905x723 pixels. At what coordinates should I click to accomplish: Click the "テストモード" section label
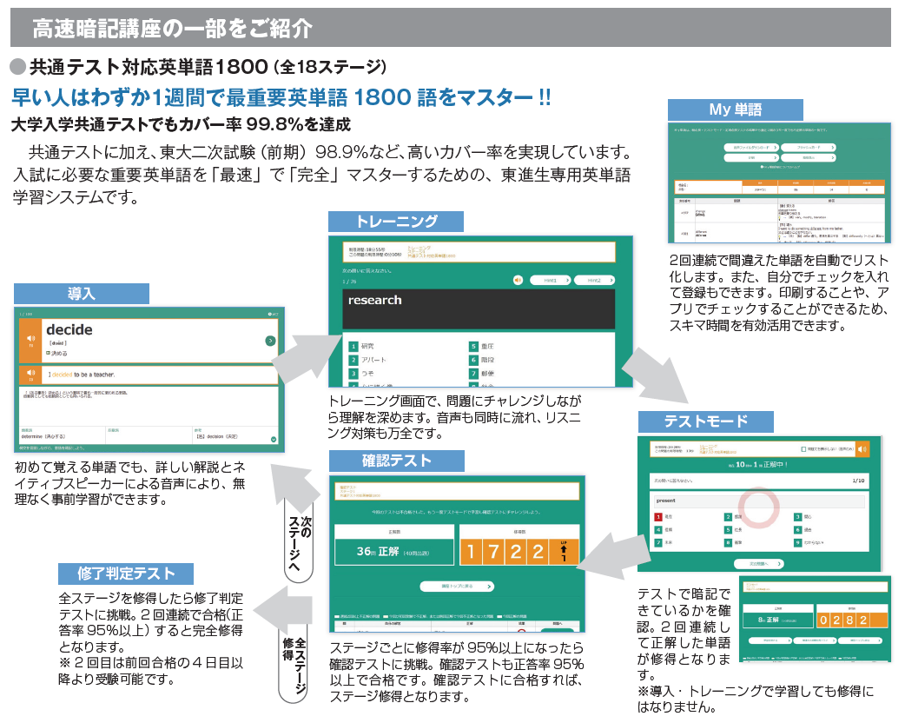tap(706, 421)
